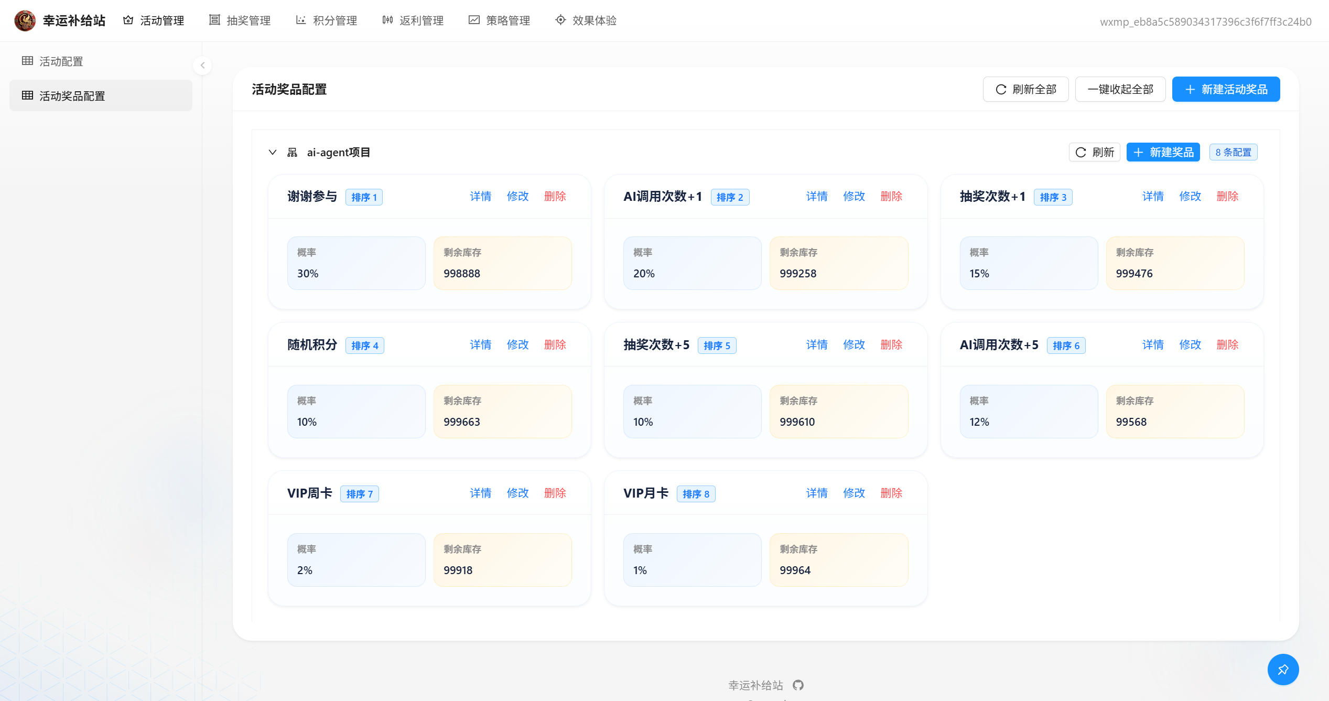1329x701 pixels.
Task: Open 活动管理 from the top navigation
Action: [x=154, y=20]
